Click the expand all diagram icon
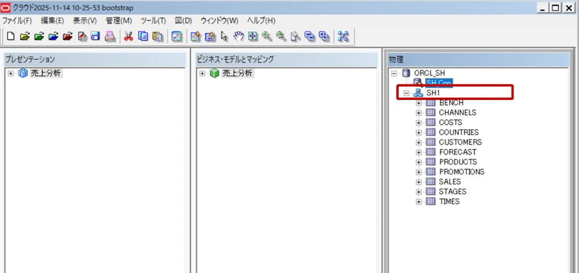This screenshot has width=579, height=273. point(324,36)
